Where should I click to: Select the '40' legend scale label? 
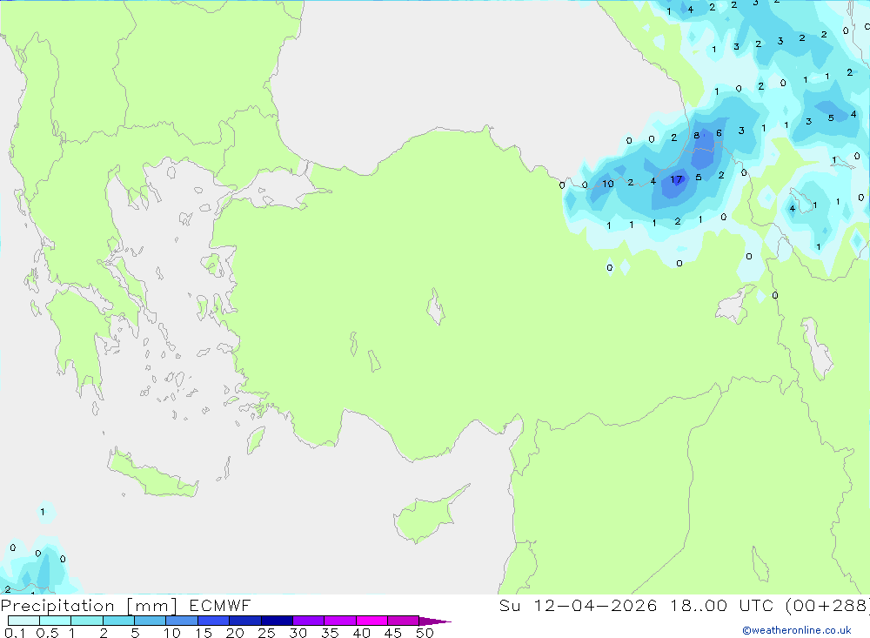tap(362, 633)
